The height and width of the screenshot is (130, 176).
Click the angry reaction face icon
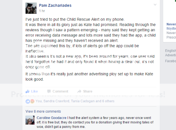(x=32, y=101)
